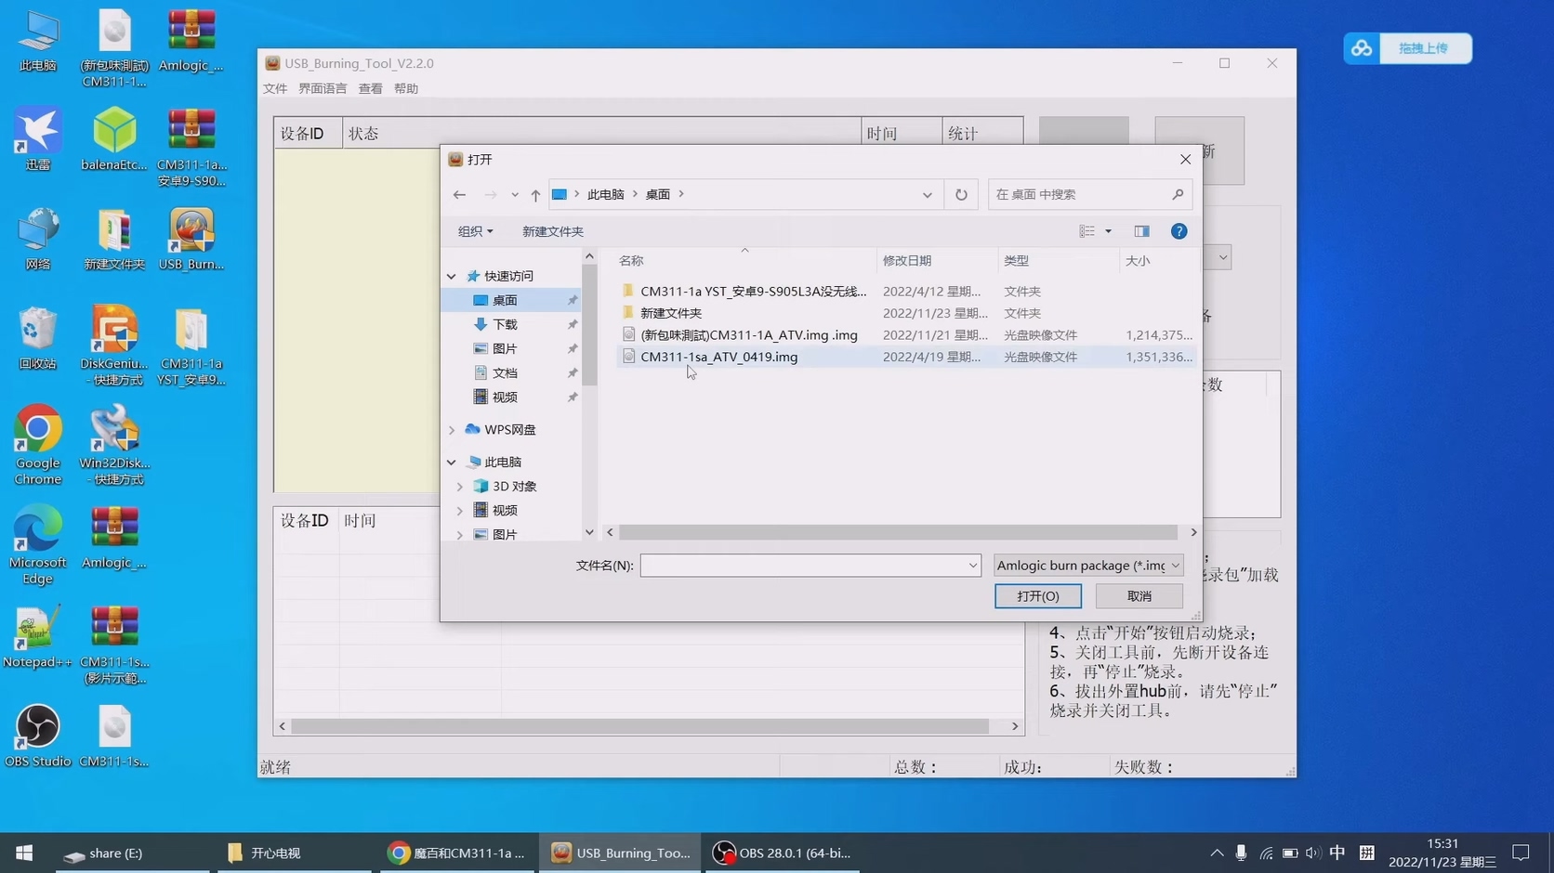Unpin 下载 from quick access
This screenshot has height=873, width=1554.
click(573, 324)
